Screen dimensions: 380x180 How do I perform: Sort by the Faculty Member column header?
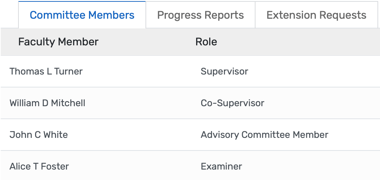pyautogui.click(x=58, y=42)
